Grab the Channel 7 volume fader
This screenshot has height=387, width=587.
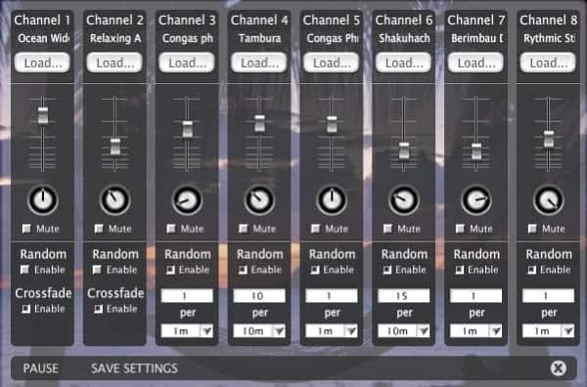[476, 151]
